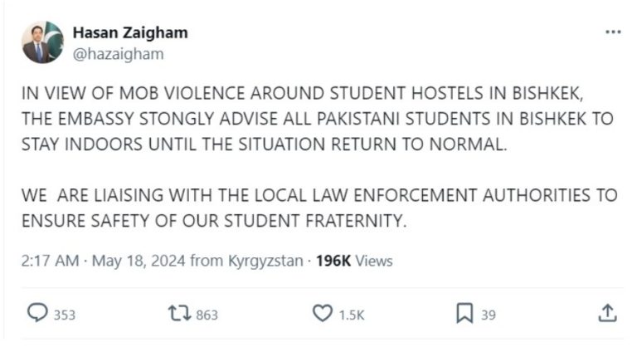The image size is (637, 352).
Task: Click the repost arrows icon
Action: tap(179, 313)
